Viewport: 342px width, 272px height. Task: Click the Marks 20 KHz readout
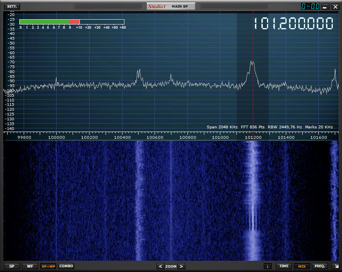[319, 127]
